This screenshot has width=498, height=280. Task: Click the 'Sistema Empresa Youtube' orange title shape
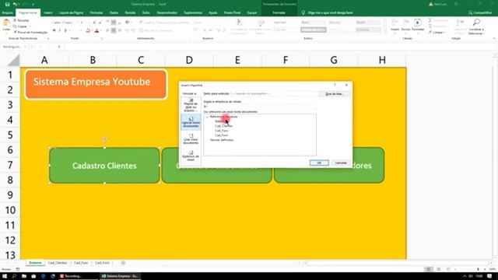[96, 84]
